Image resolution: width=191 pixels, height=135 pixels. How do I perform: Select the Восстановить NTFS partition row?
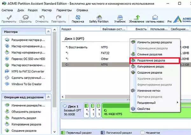95,47
